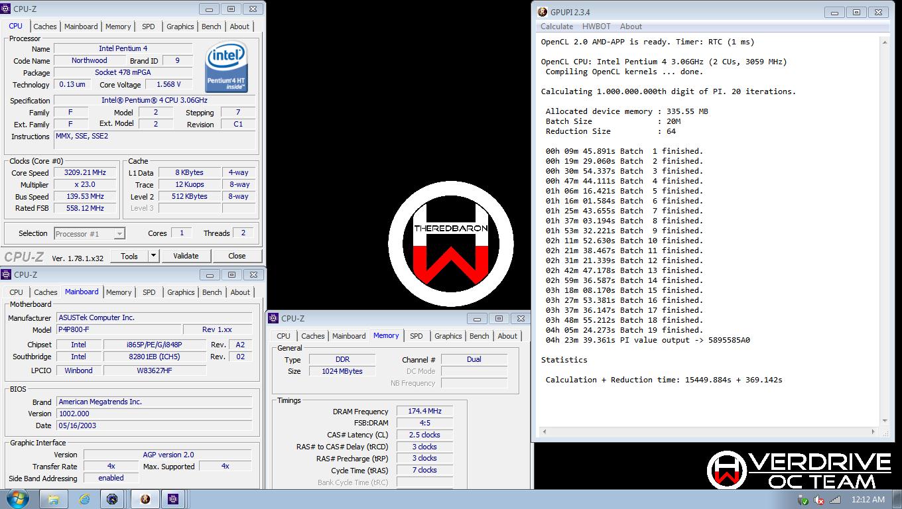902x509 pixels.
Task: Maximize the GPUPI window
Action: tap(856, 12)
